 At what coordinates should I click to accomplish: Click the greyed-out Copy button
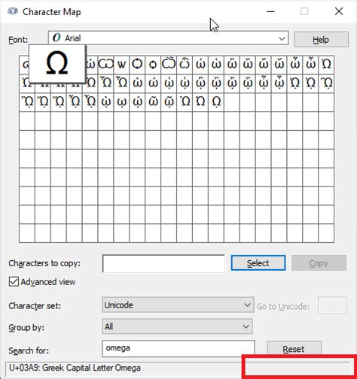pyautogui.click(x=319, y=263)
